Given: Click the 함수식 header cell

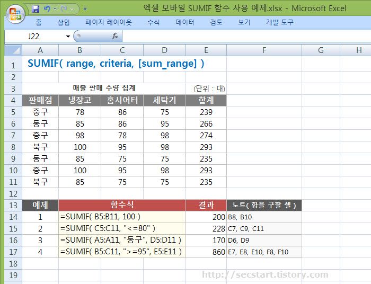Looking at the screenshot, I should pyautogui.click(x=122, y=205).
